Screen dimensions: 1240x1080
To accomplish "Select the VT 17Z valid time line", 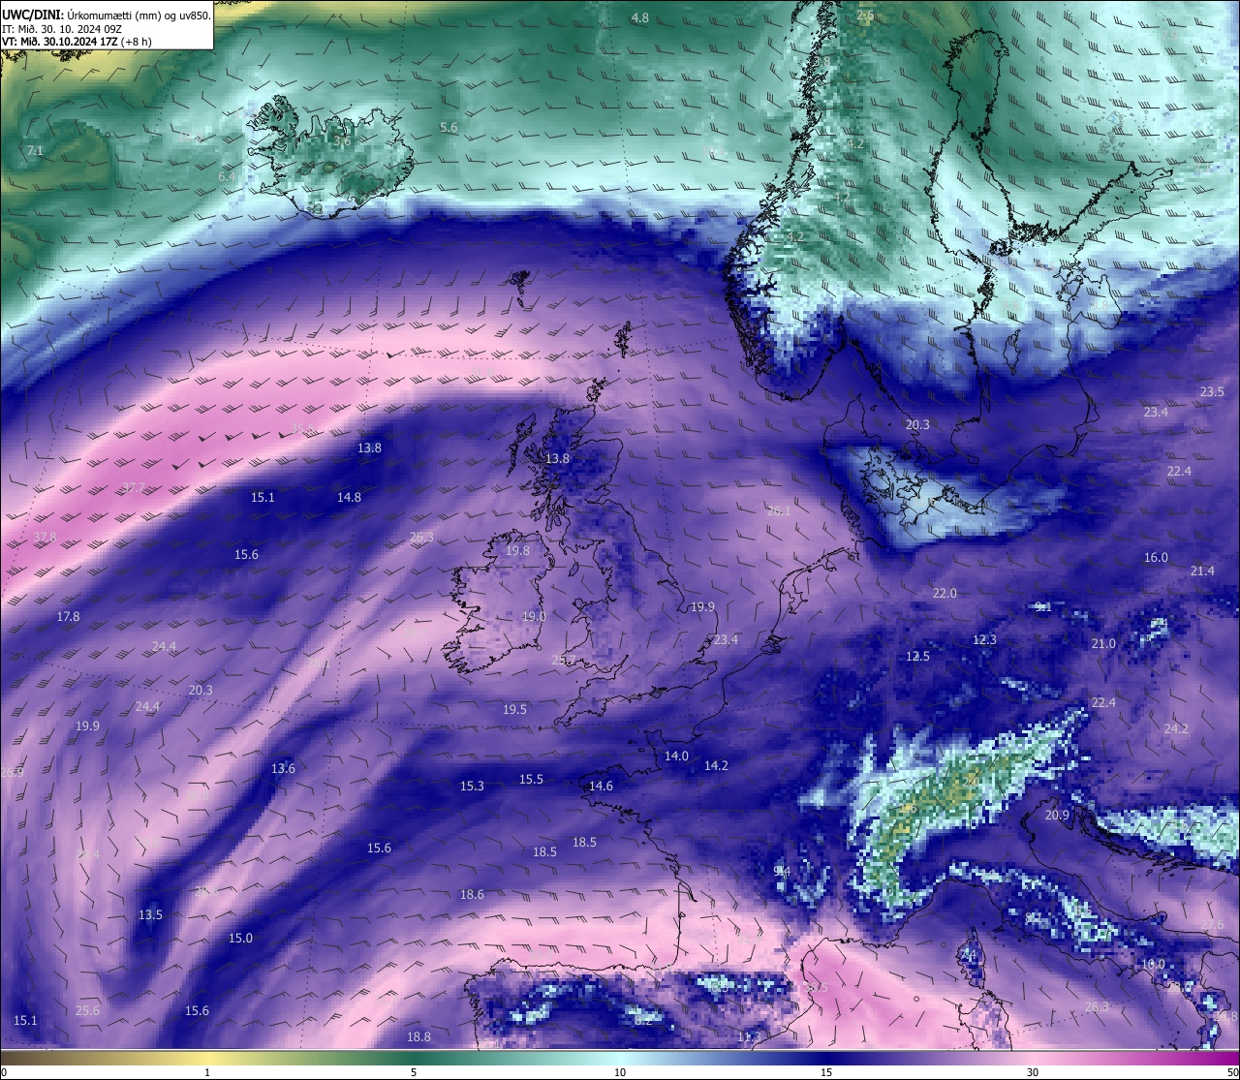I will (77, 42).
